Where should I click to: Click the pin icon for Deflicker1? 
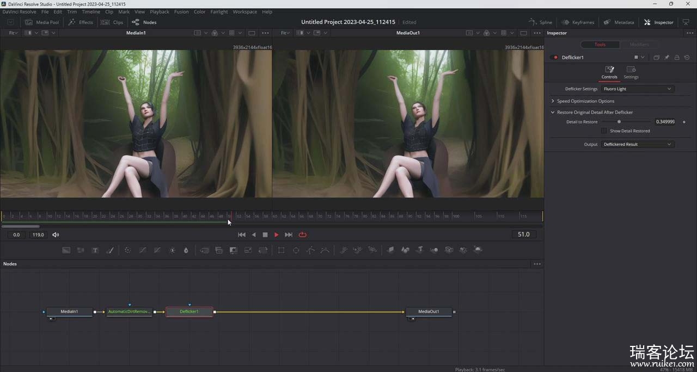tap(667, 57)
